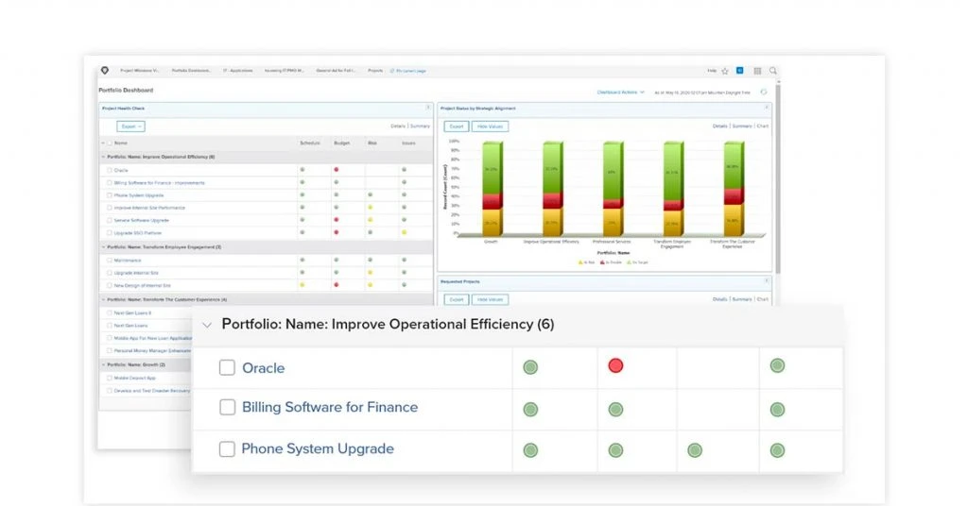Refresh the dashboard with the refresh icon

click(x=763, y=93)
